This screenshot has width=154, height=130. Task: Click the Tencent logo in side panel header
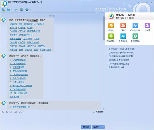(x=111, y=16)
